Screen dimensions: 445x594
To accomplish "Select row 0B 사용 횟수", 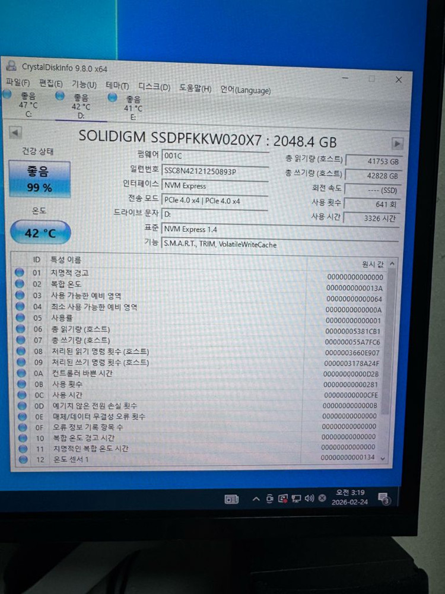I will point(199,384).
